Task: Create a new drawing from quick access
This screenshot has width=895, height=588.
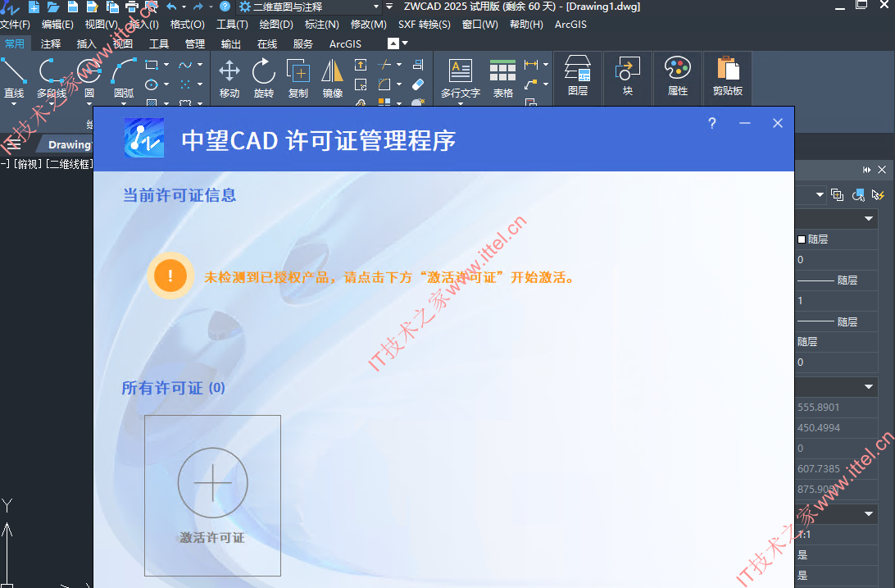Action: click(x=34, y=7)
